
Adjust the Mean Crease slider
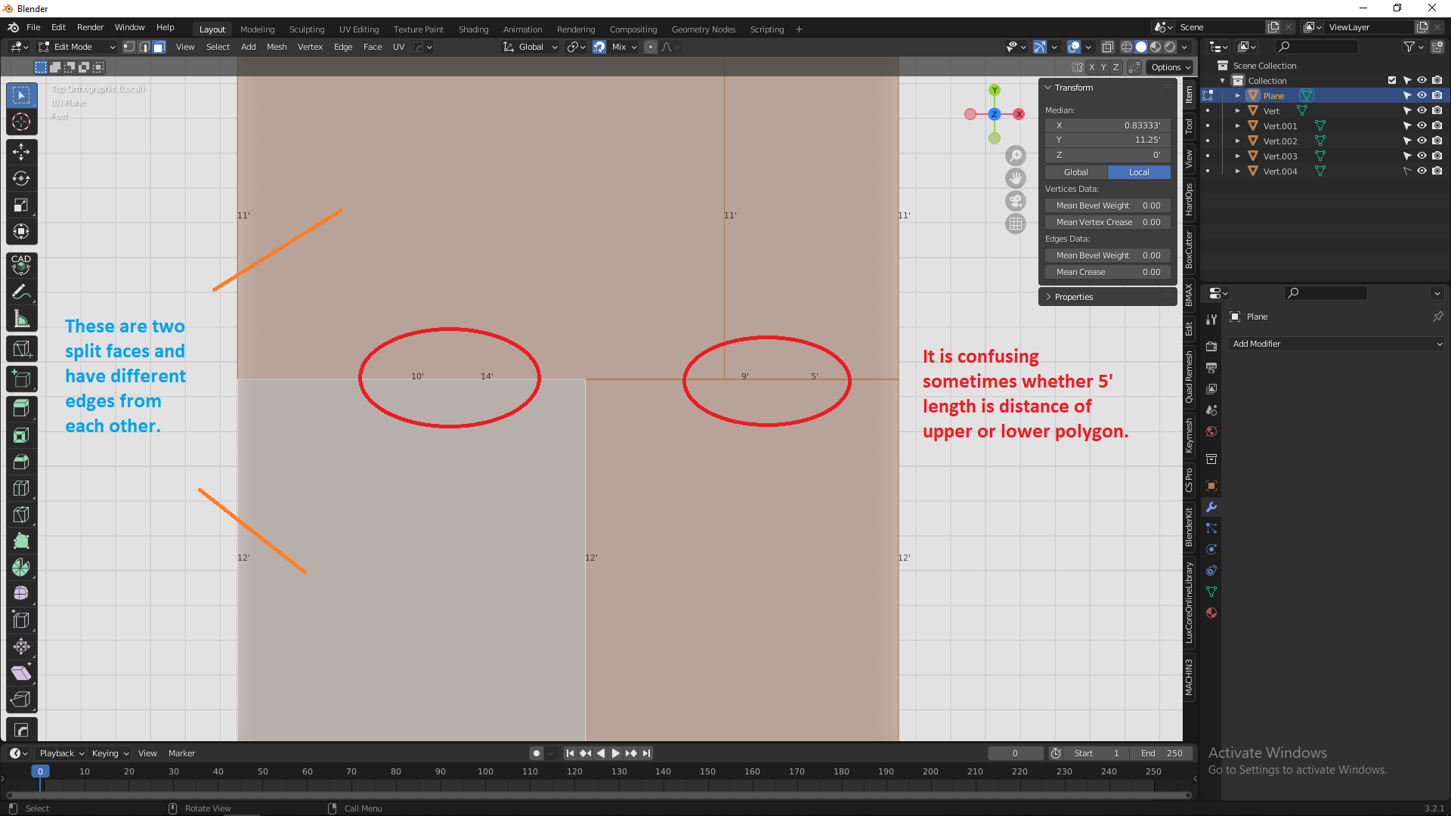point(1108,272)
